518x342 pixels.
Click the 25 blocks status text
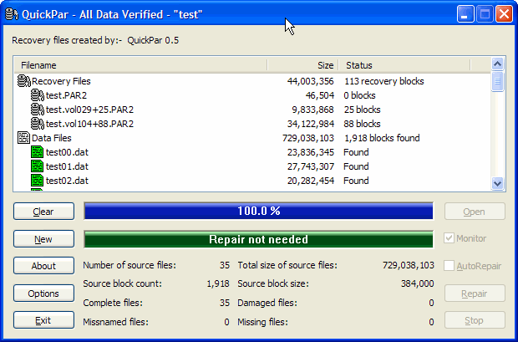362,110
